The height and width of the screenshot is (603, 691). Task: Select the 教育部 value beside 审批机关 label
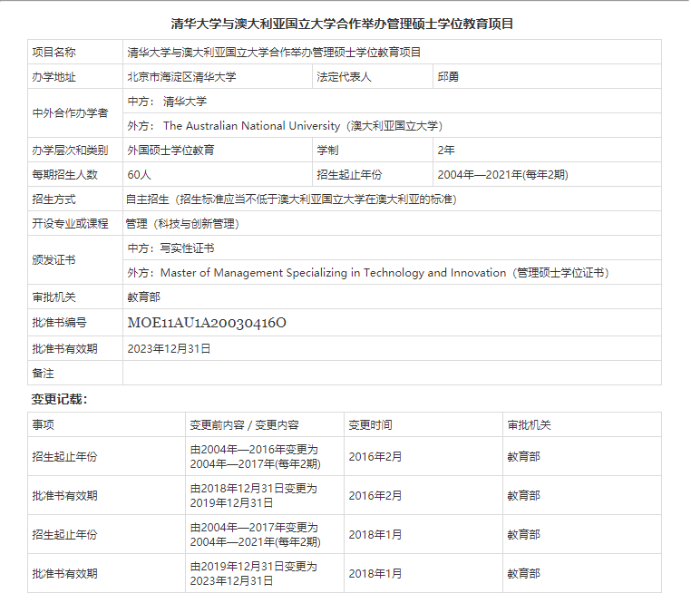pos(143,297)
